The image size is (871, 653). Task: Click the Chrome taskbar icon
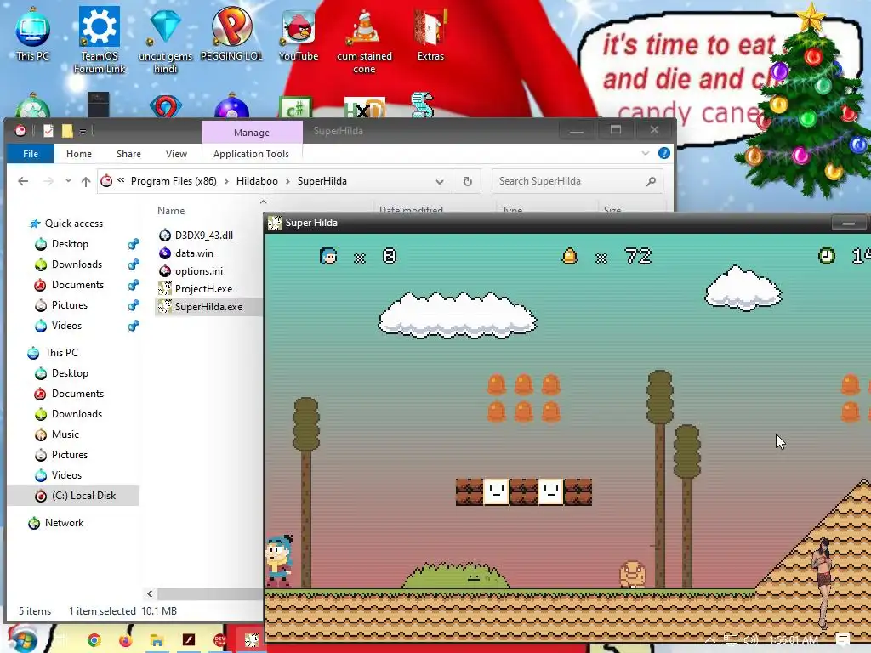(94, 640)
